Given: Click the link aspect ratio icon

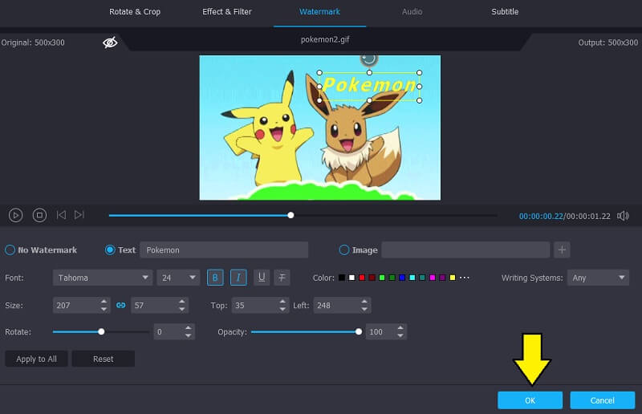Looking at the screenshot, I should click(x=121, y=306).
